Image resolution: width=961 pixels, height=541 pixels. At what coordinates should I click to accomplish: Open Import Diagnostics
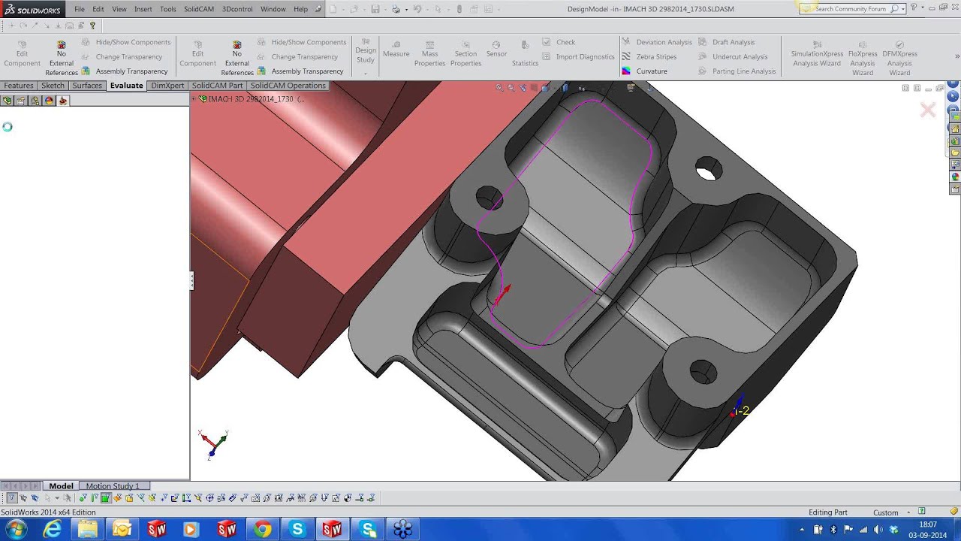tap(577, 56)
